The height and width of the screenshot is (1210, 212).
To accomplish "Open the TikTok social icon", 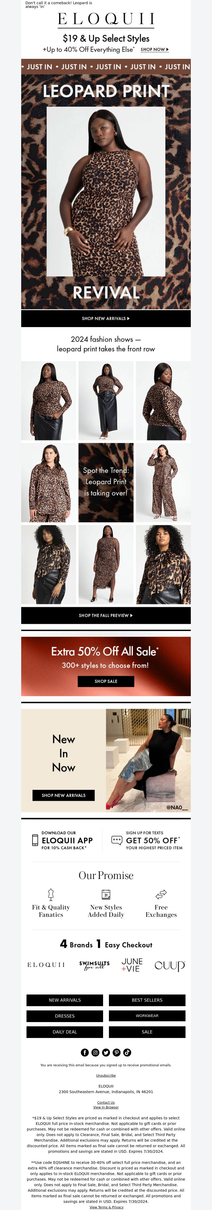I will [127, 1052].
